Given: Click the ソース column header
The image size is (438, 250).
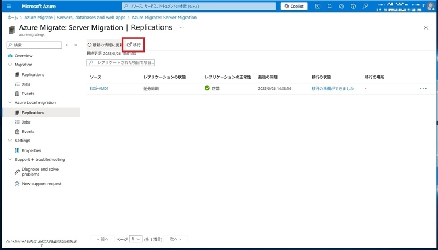Looking at the screenshot, I should (95, 77).
